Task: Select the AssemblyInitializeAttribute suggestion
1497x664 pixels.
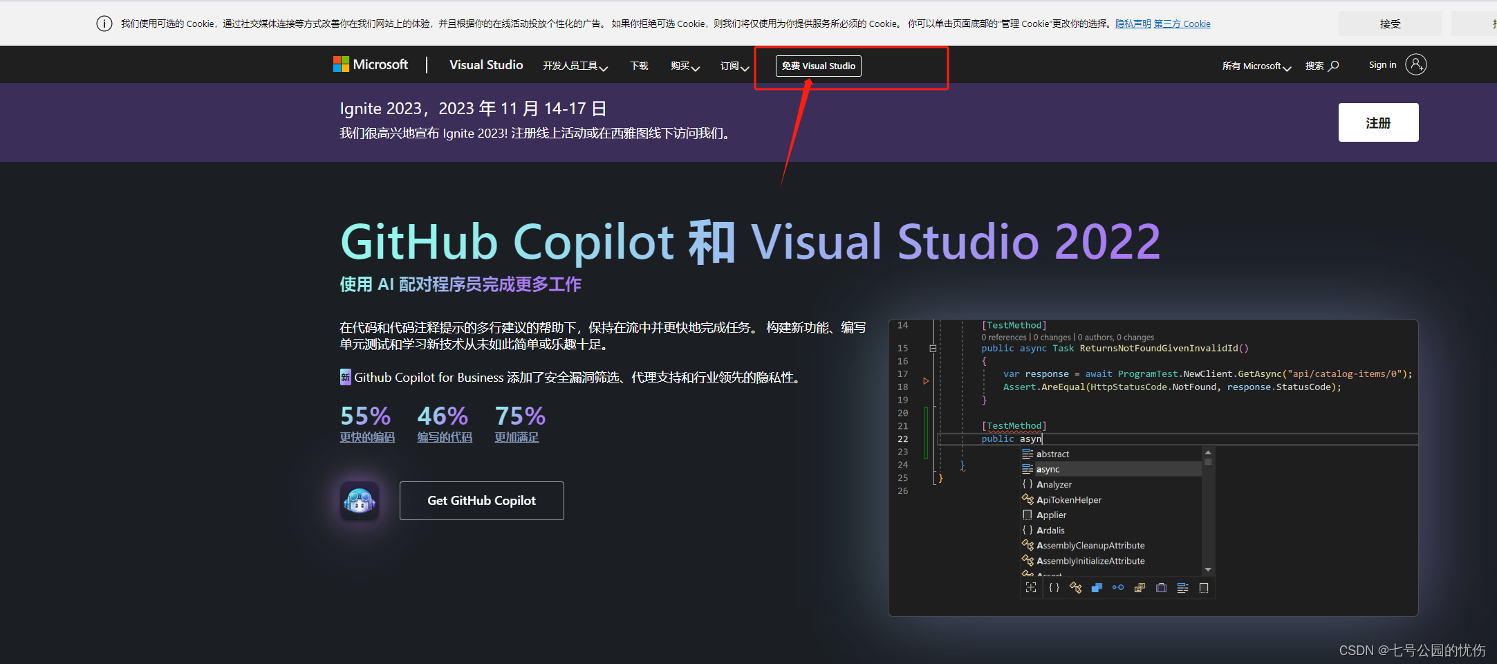Action: 1111,561
